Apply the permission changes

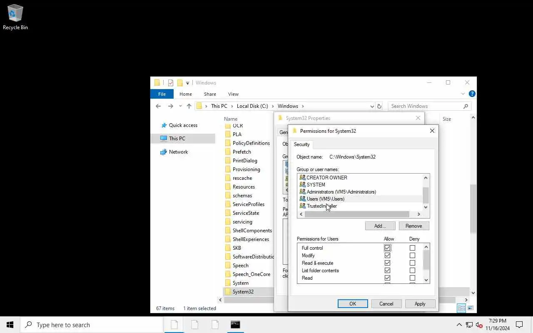tap(420, 304)
